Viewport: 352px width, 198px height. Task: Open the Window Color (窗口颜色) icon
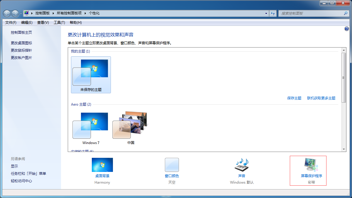(172, 165)
